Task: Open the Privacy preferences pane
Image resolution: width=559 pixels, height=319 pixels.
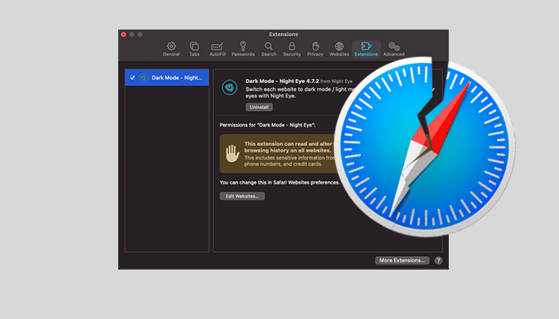Action: pyautogui.click(x=315, y=49)
